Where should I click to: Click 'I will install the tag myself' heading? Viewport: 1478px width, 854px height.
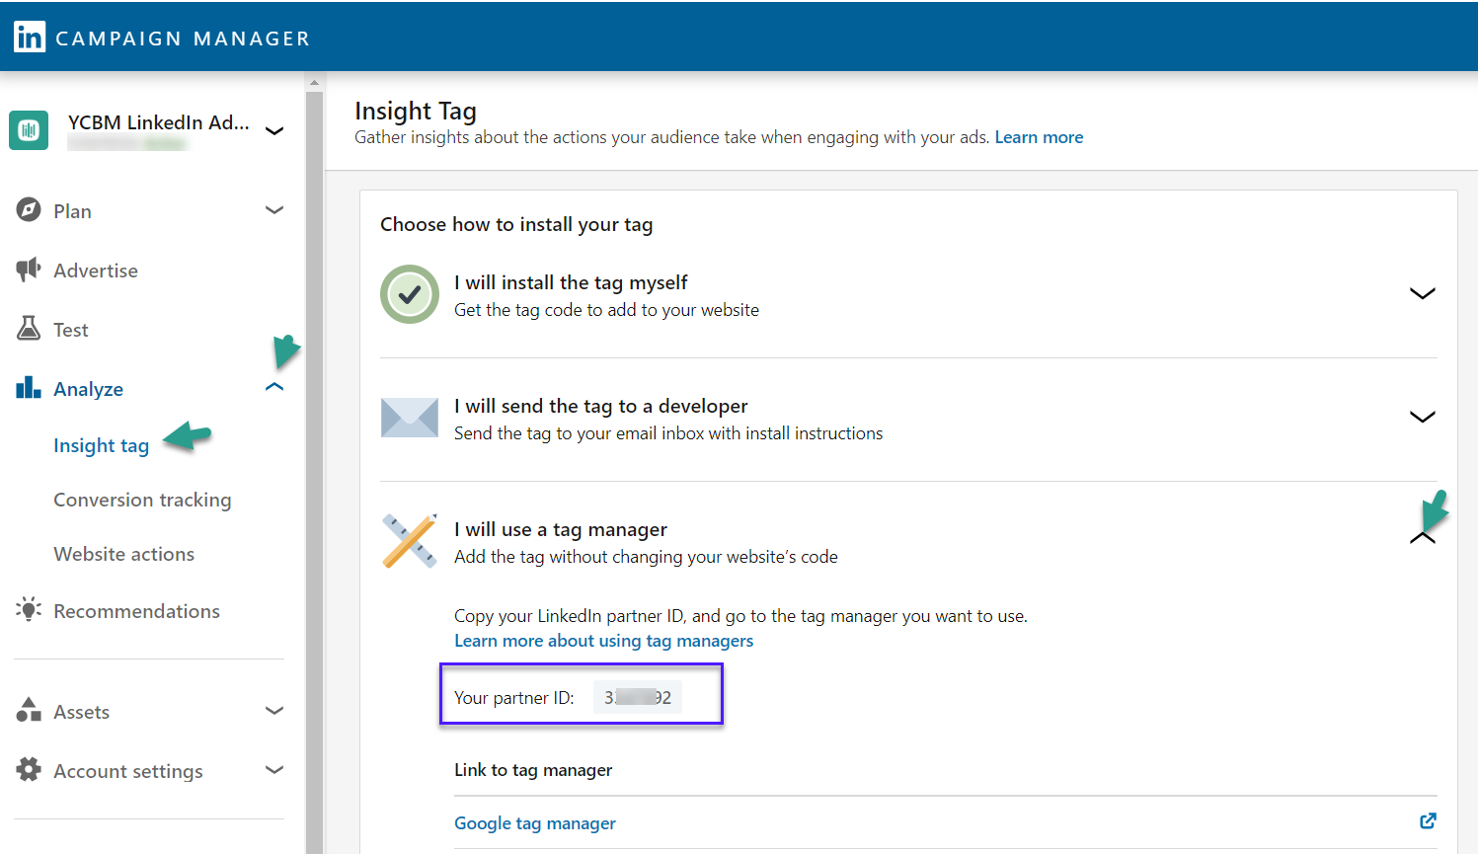pyautogui.click(x=571, y=282)
